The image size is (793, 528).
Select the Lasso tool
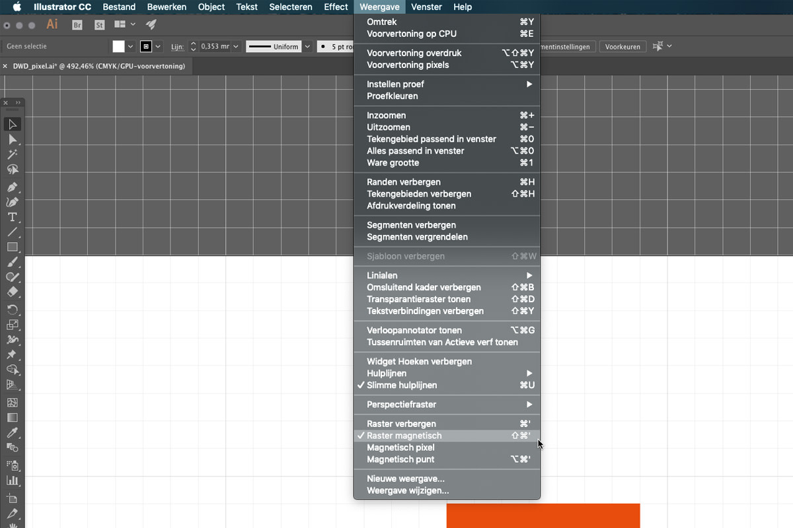pos(12,170)
